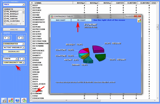Viewport: 160px width, 104px height.
Task: Open the tables number dropdown showing 1
Action: click(23, 59)
